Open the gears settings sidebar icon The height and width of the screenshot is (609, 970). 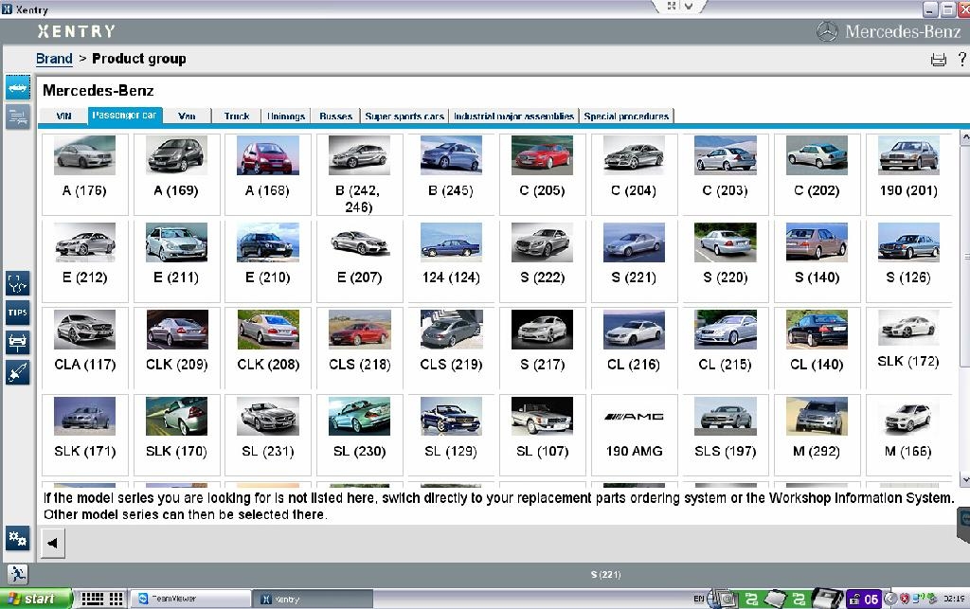pyautogui.click(x=18, y=539)
